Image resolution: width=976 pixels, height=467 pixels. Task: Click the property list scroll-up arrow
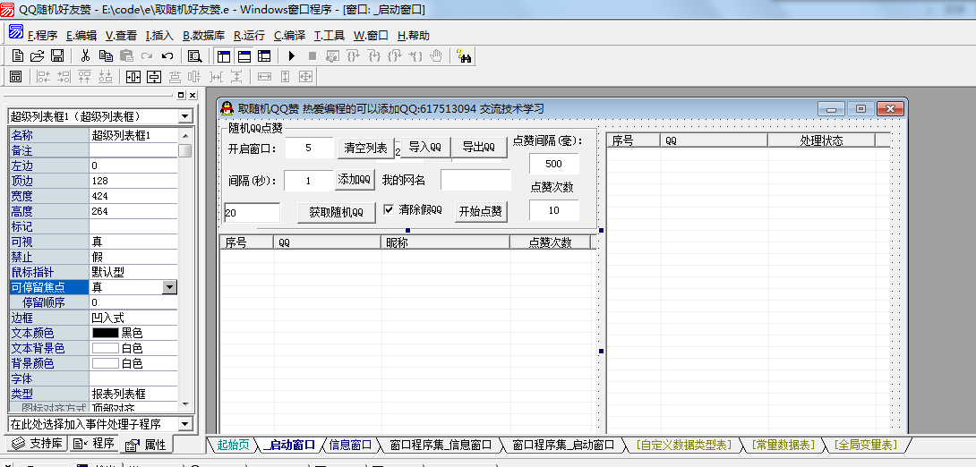(x=184, y=135)
